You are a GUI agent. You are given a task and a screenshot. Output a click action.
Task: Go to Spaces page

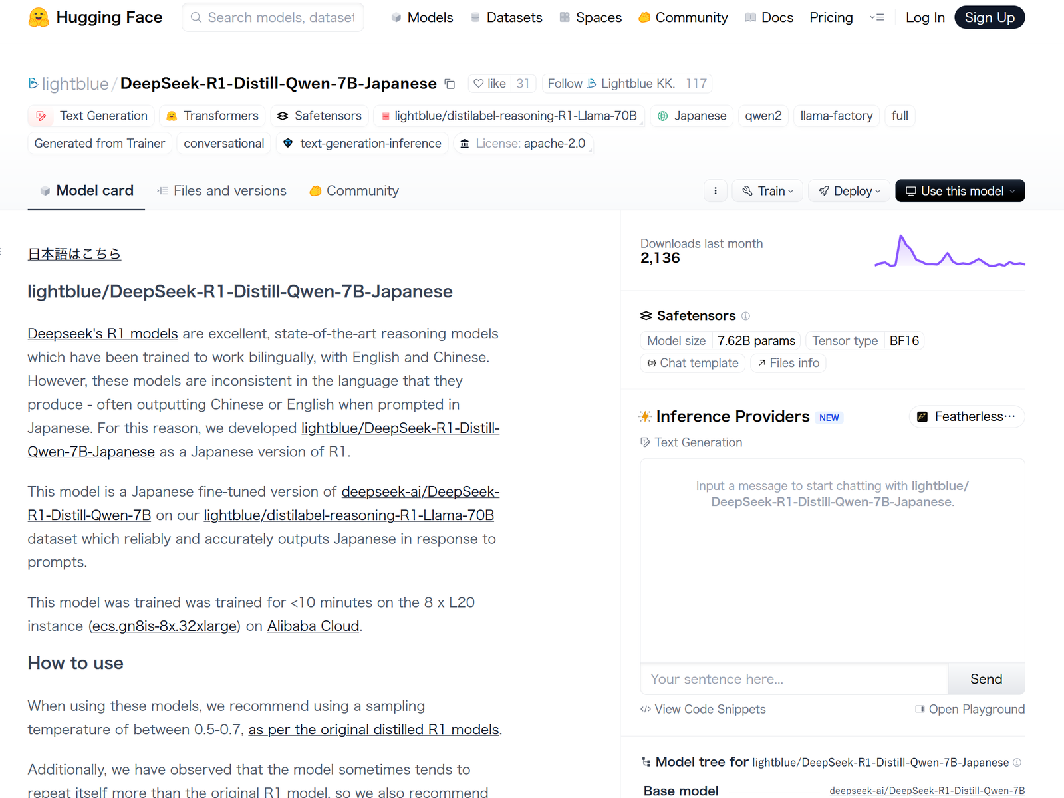point(591,17)
